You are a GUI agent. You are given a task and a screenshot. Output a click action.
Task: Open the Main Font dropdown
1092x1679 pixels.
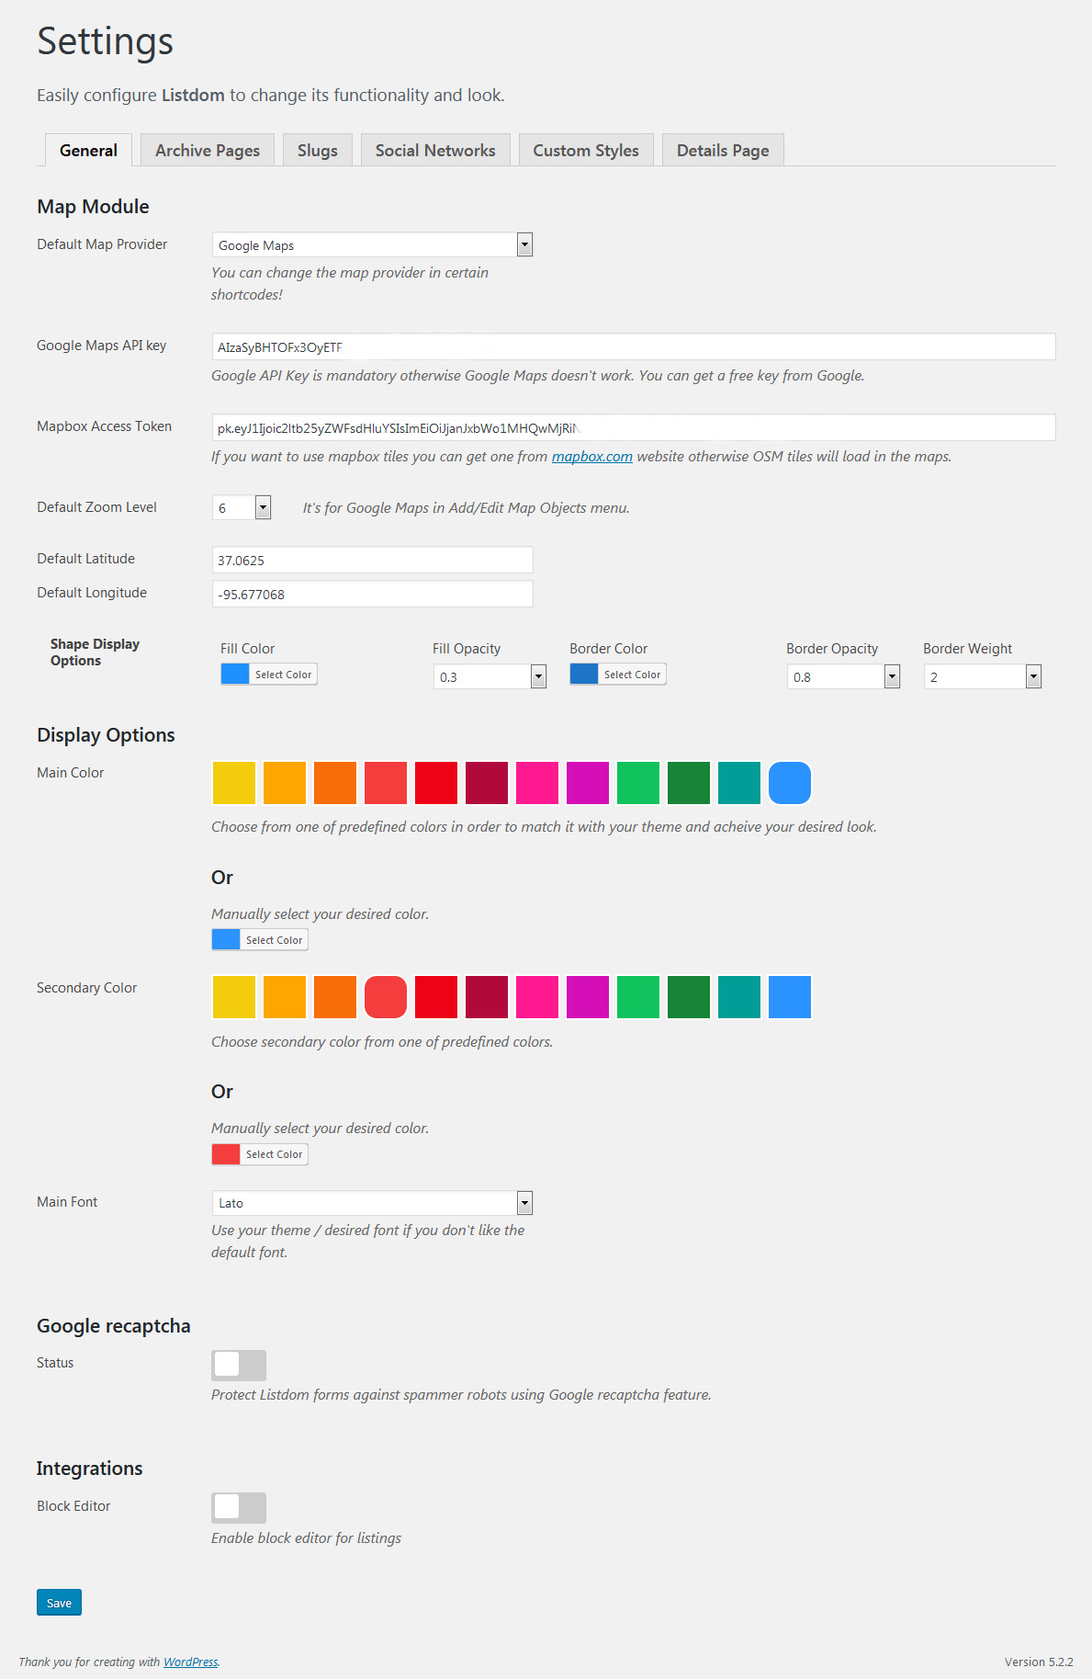(x=372, y=1203)
